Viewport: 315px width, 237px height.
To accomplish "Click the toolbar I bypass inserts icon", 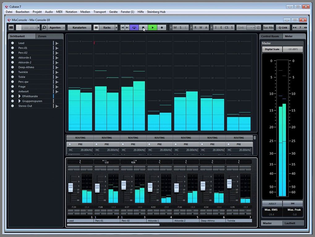I will [216, 27].
